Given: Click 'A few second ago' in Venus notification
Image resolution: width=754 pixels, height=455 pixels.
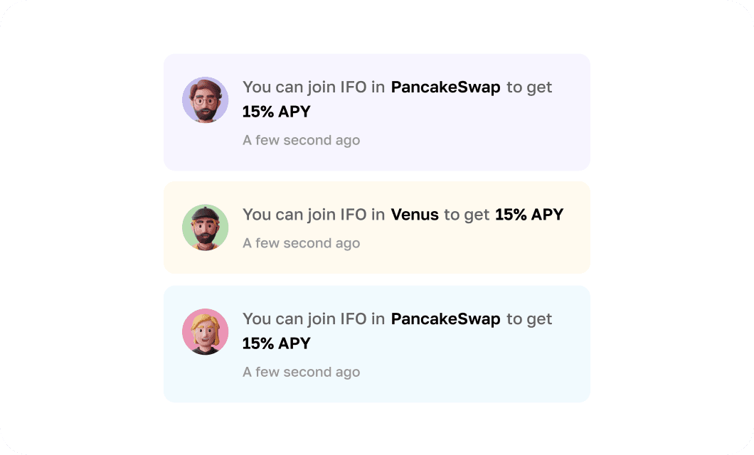Looking at the screenshot, I should coord(302,243).
